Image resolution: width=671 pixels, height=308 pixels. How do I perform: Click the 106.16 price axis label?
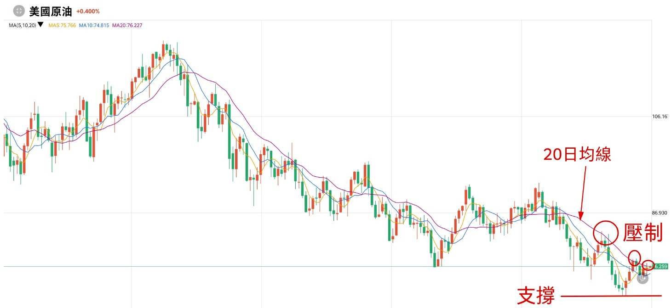point(660,117)
